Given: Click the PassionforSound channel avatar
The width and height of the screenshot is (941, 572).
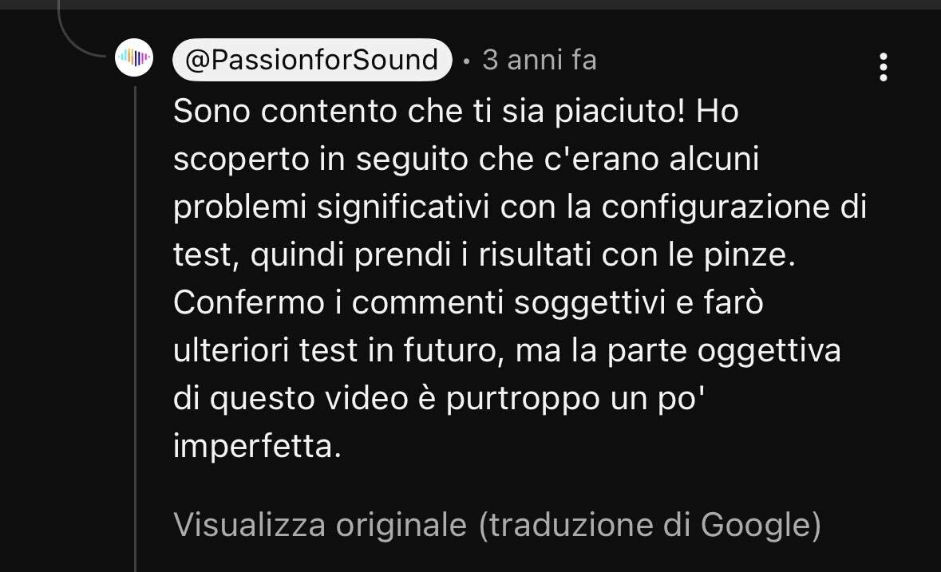Looking at the screenshot, I should coord(134,57).
